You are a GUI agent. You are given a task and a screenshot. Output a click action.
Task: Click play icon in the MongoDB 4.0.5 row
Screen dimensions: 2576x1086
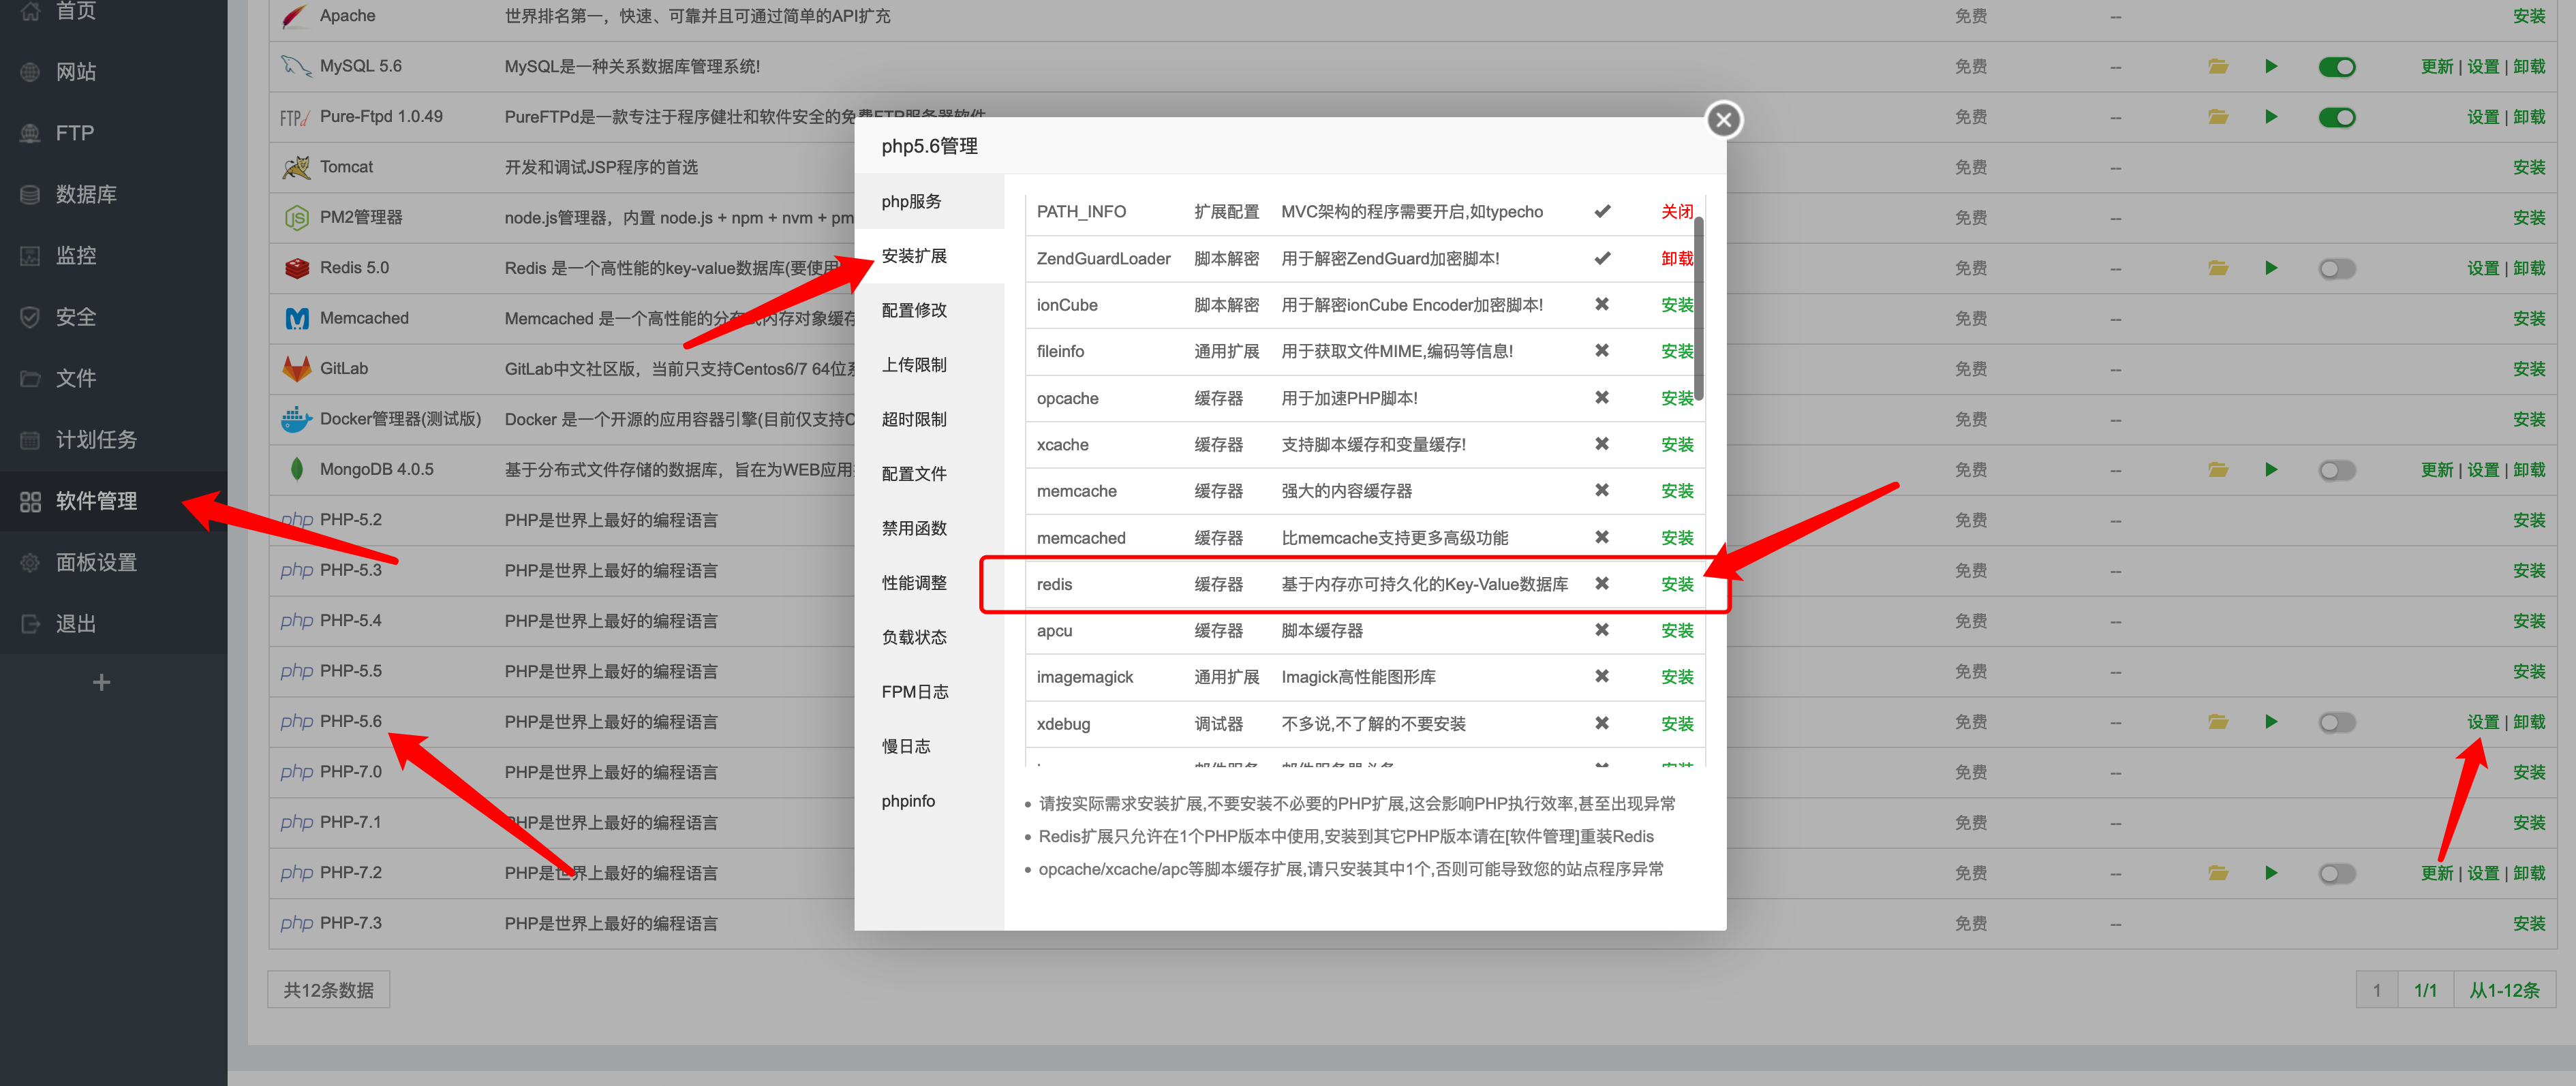click(x=2270, y=470)
